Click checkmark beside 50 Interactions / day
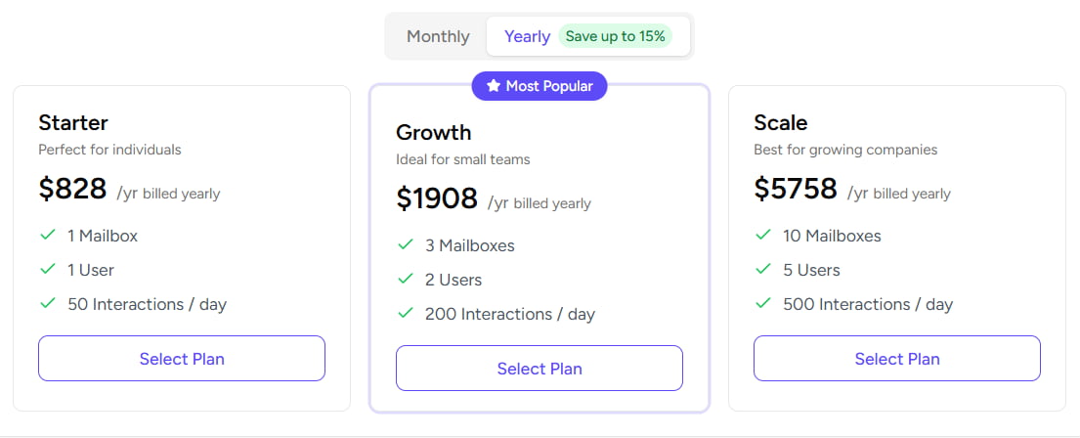Viewport: 1080px width, 438px height. tap(47, 304)
